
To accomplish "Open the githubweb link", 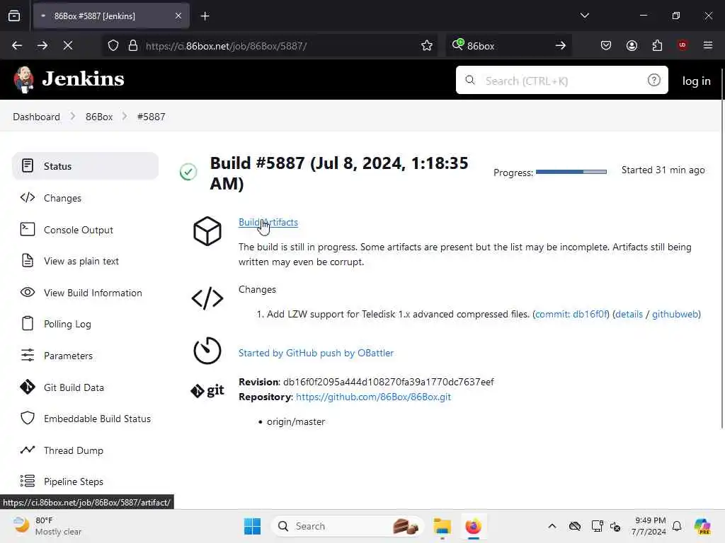I will click(x=675, y=314).
